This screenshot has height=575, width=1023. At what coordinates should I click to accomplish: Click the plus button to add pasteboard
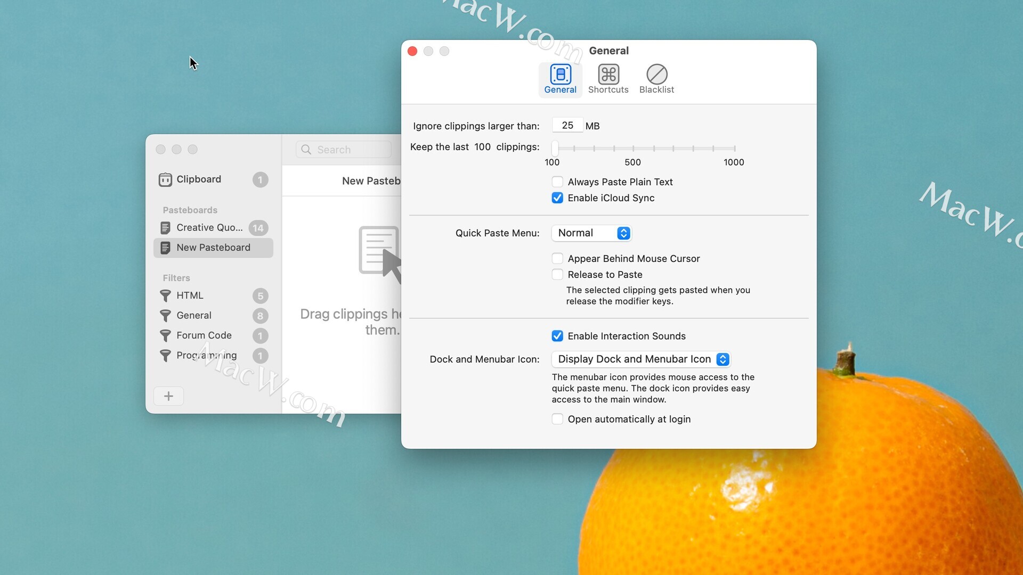168,396
